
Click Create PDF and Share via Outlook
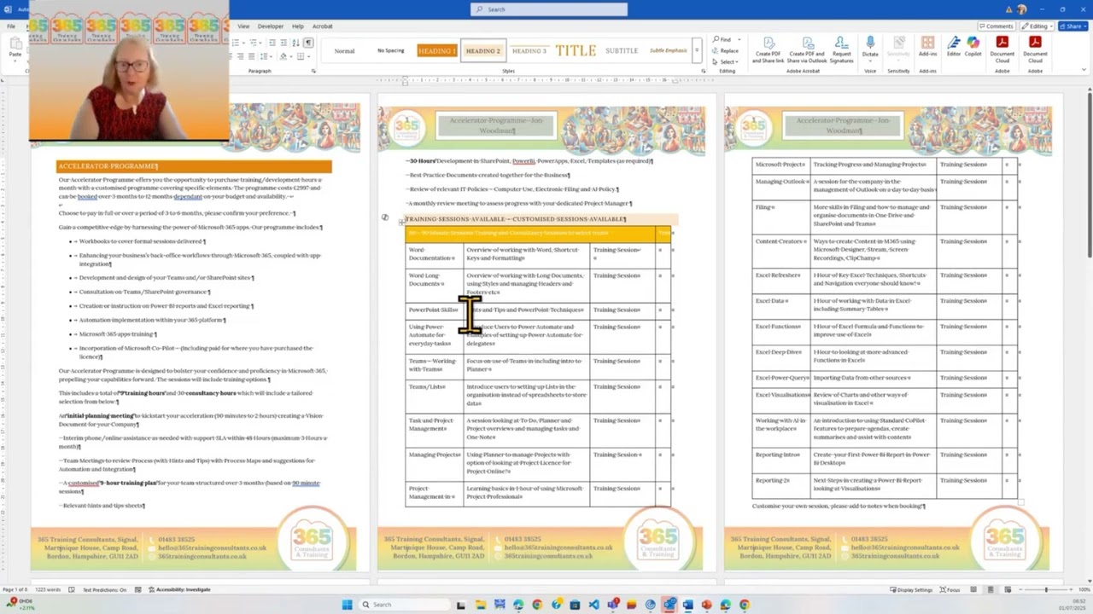point(807,51)
